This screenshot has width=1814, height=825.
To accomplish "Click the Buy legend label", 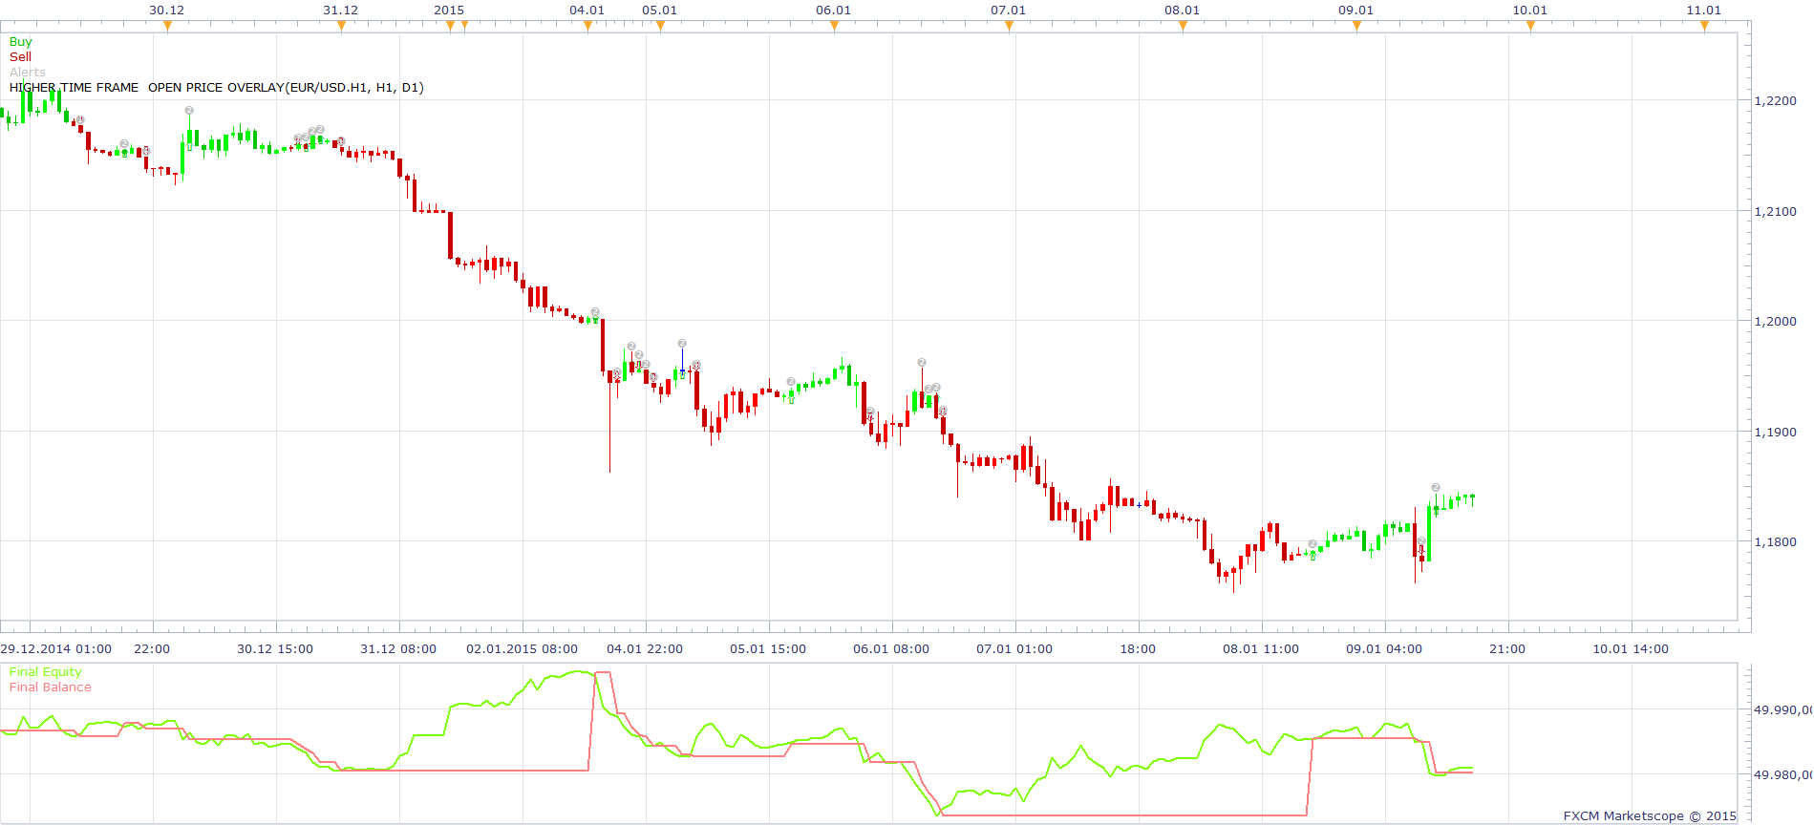I will pos(20,42).
